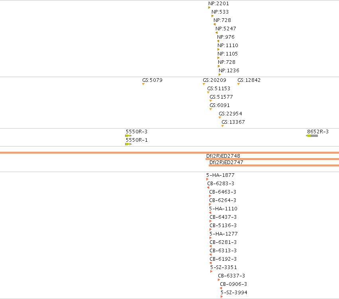339x299 pixels.
Task: Click the triangle marker under GS:5079
Action: click(x=143, y=84)
